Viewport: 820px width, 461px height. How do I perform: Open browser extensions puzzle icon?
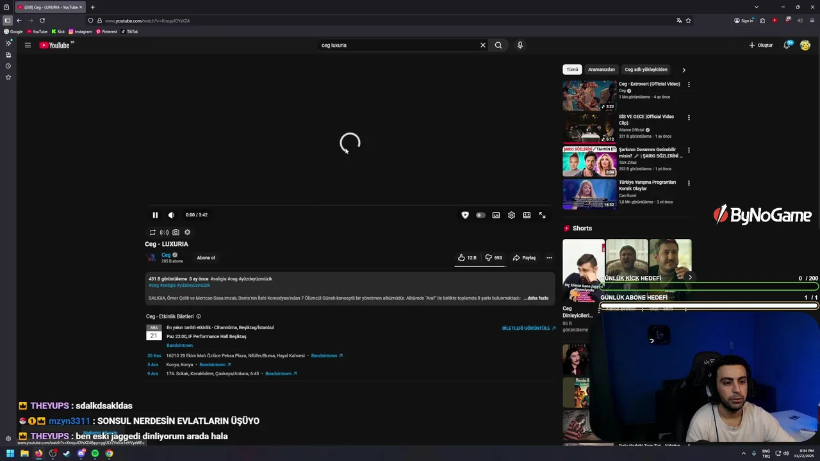pos(762,20)
